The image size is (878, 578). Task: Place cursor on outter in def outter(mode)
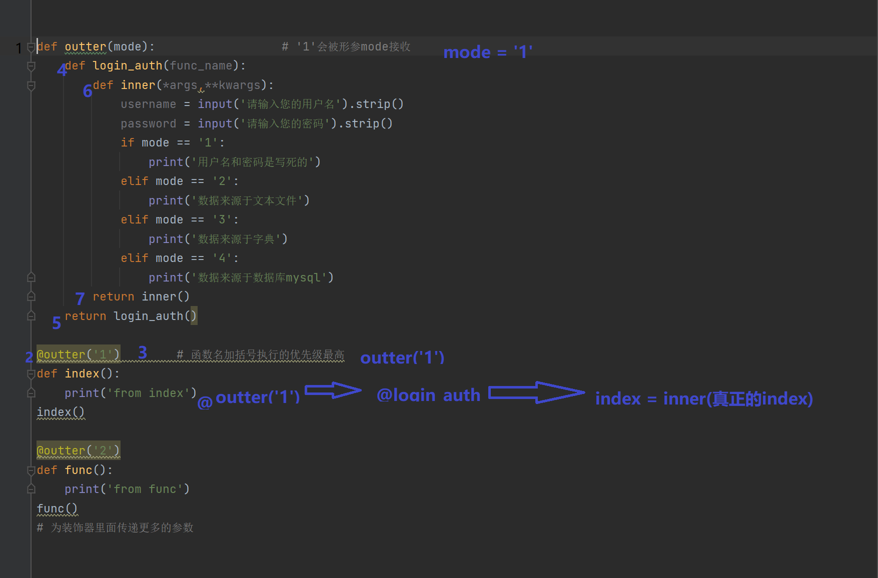click(86, 46)
